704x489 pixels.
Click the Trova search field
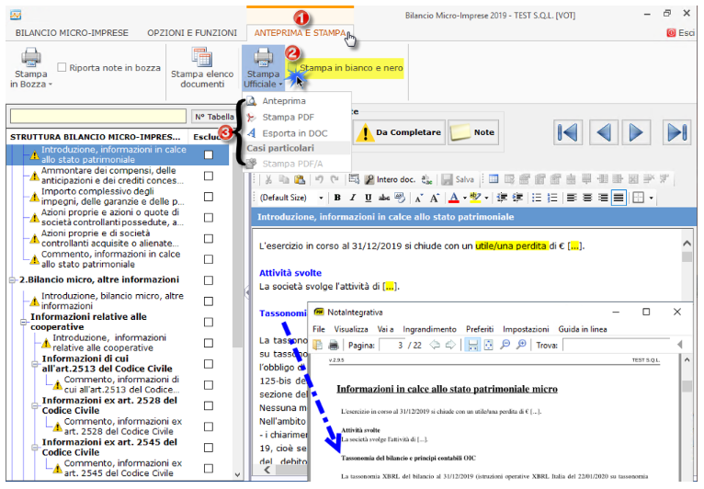point(625,345)
